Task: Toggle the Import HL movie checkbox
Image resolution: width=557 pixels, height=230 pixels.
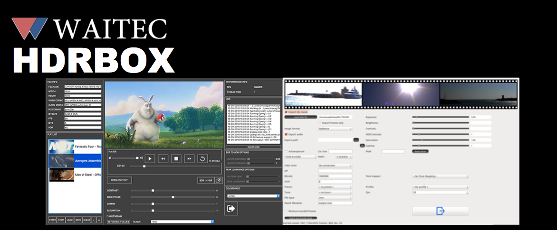Action: pyautogui.click(x=286, y=112)
